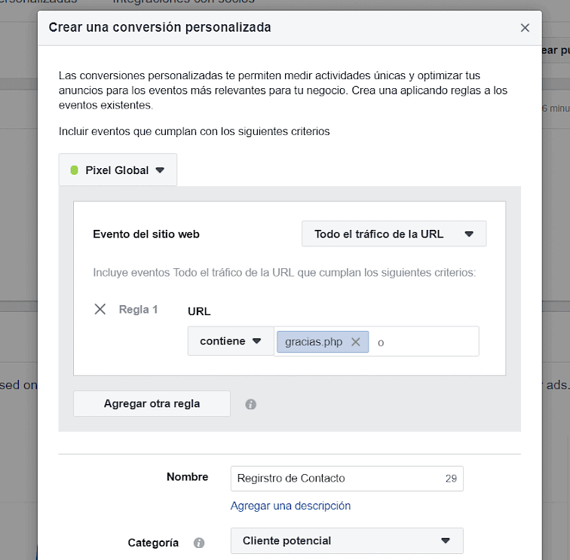Switch to the partially hidden Integraciones con socios tab

[183, 2]
